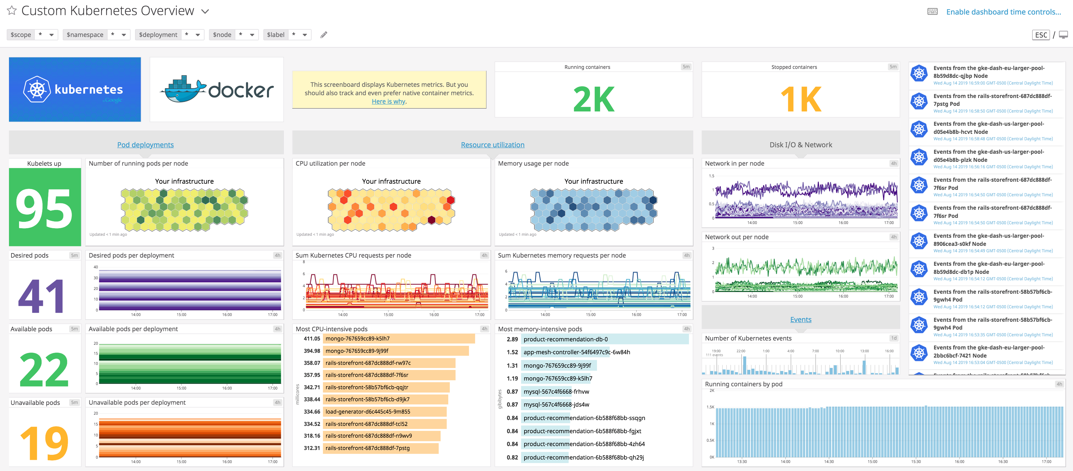Screen dimensions: 1073x471
Task: Expand the dashboard title chevron menu
Action: (x=205, y=12)
